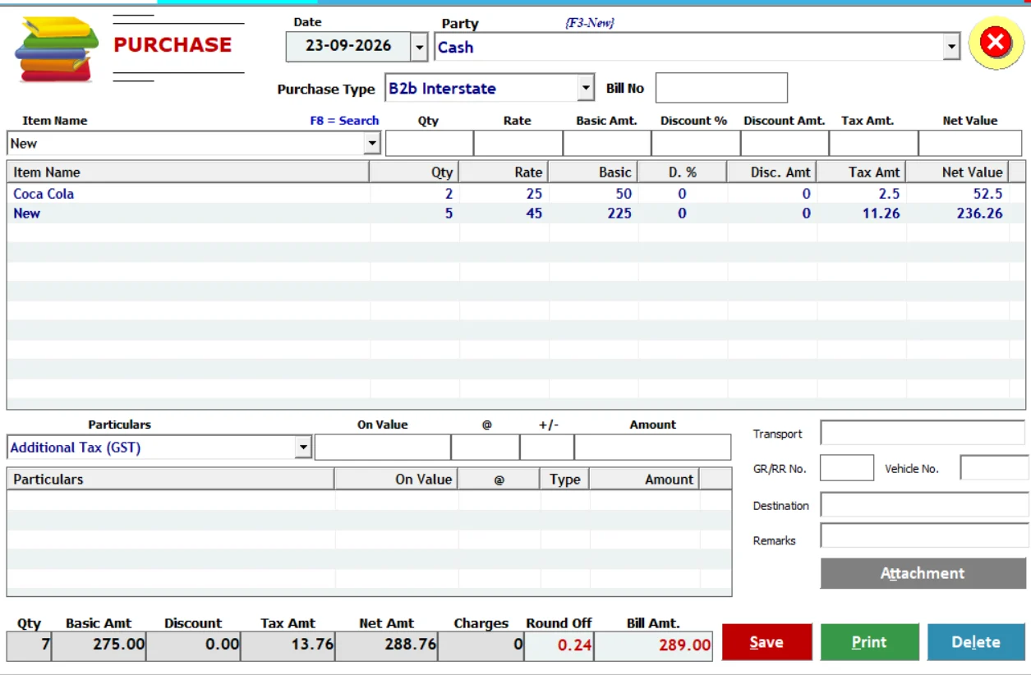Click the F8 = Search label

coord(344,121)
